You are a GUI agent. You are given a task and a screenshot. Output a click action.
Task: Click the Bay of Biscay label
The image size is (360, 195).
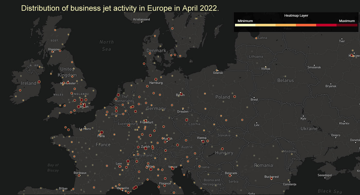tap(53, 168)
